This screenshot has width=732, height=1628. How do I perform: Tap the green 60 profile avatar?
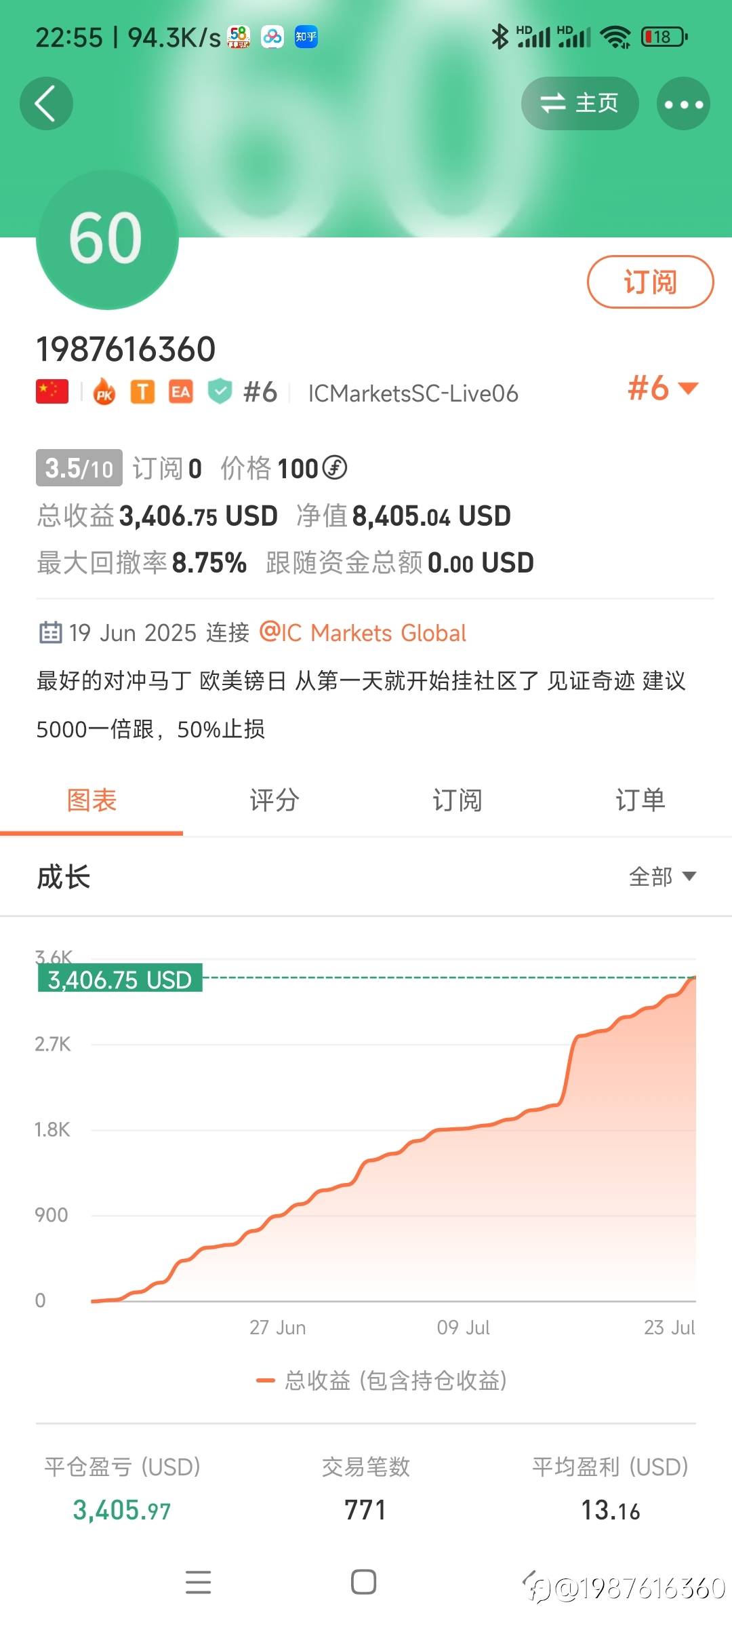(x=107, y=239)
